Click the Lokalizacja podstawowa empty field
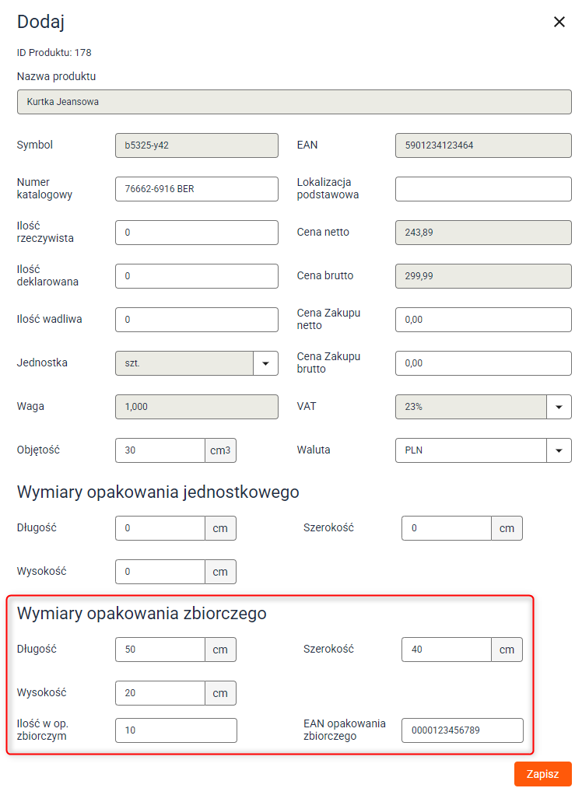The image size is (582, 795). 483,189
